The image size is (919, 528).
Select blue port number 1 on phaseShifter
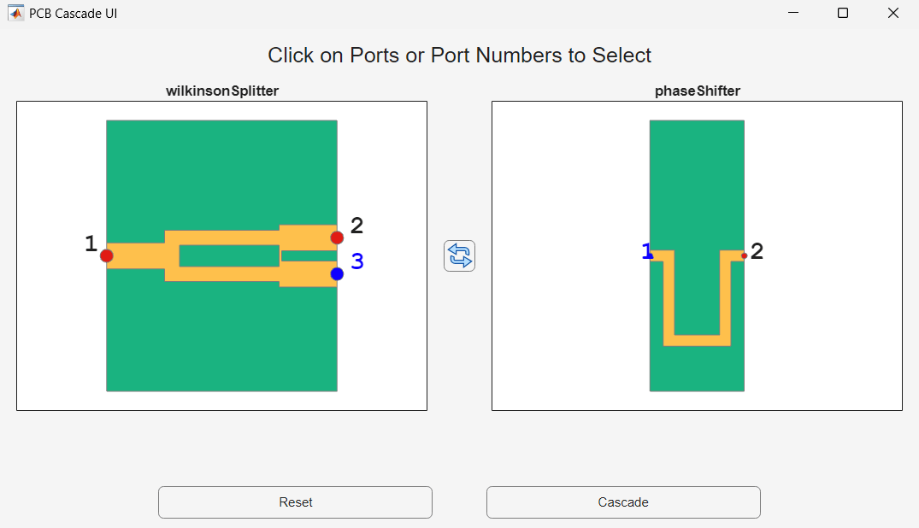(x=647, y=251)
